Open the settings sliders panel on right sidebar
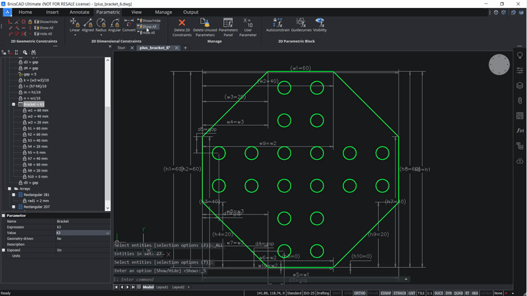Screen dimensions: 527x296 coord(520,70)
